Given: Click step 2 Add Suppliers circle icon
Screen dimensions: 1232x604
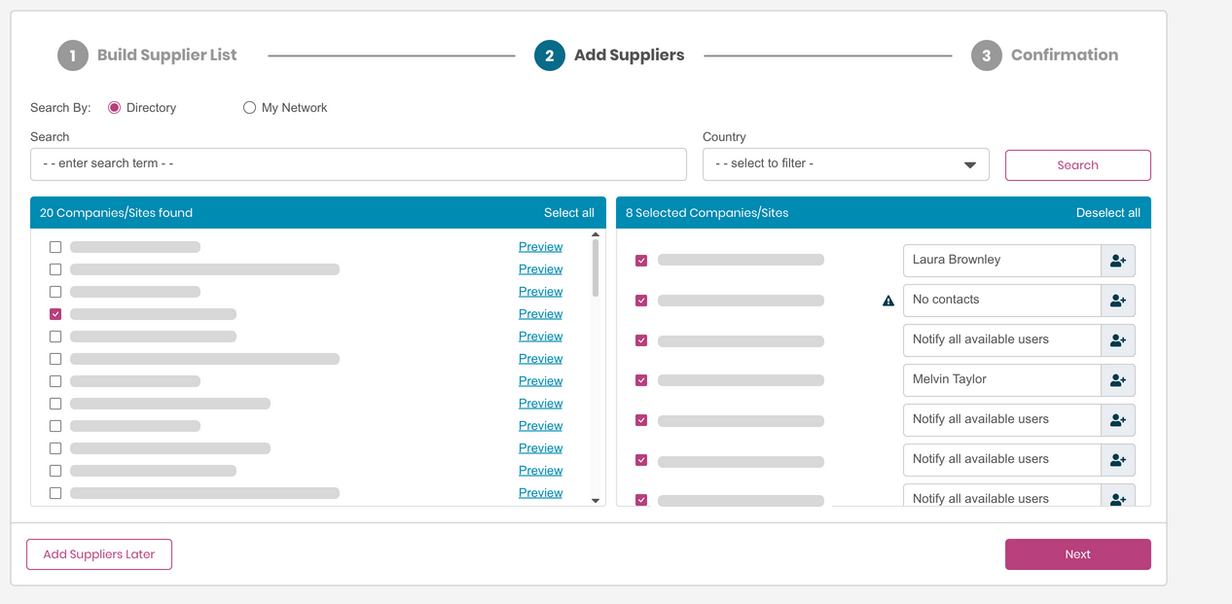Looking at the screenshot, I should click(549, 55).
